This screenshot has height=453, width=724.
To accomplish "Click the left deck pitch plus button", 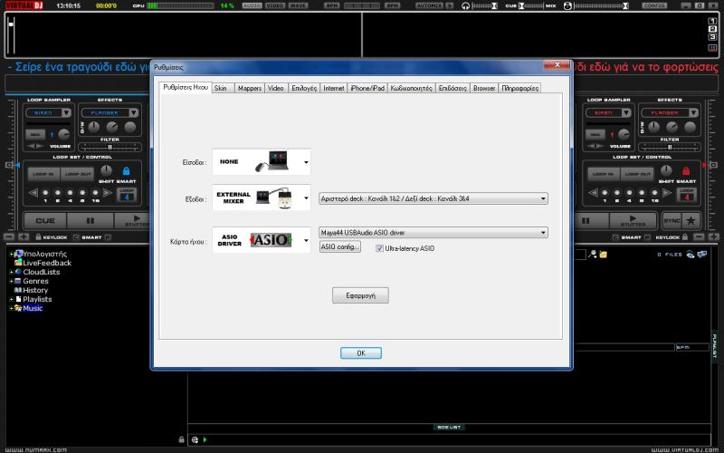I will click(x=24, y=236).
